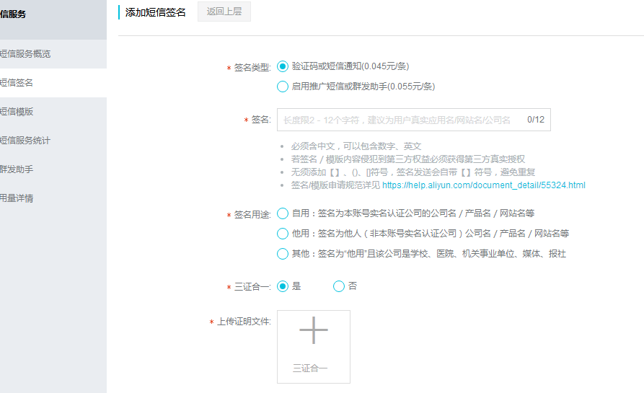The image size is (644, 393).
Task: Click the 短信服务 sidebar header
Action: (x=14, y=14)
